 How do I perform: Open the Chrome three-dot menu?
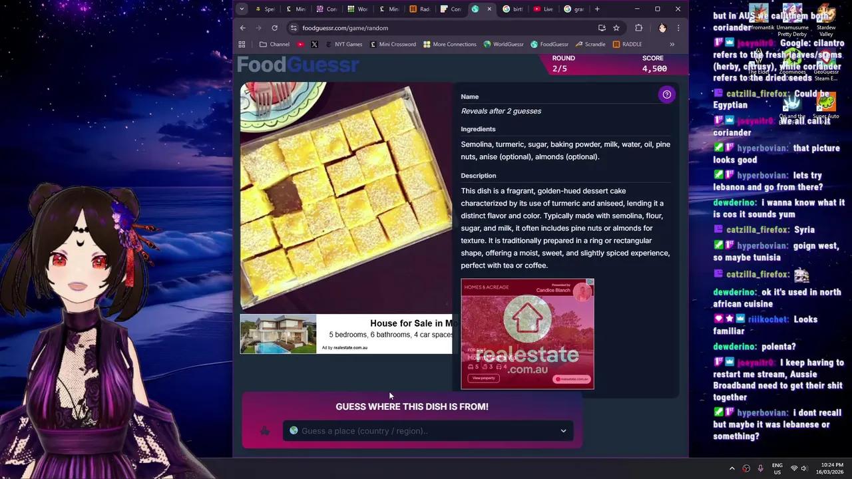pyautogui.click(x=678, y=28)
